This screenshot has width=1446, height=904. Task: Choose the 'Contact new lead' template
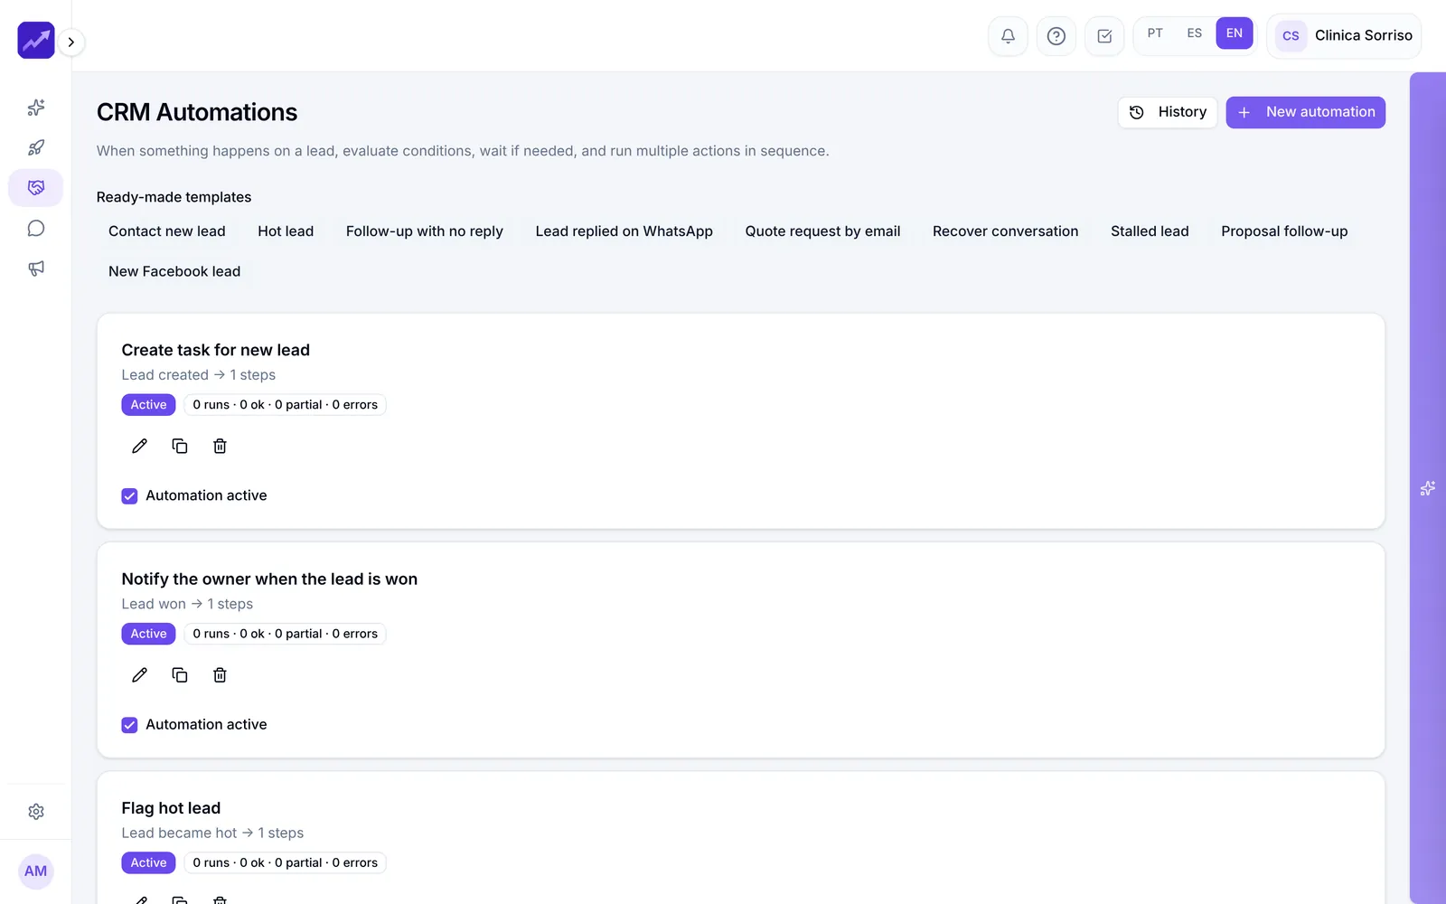[167, 231]
